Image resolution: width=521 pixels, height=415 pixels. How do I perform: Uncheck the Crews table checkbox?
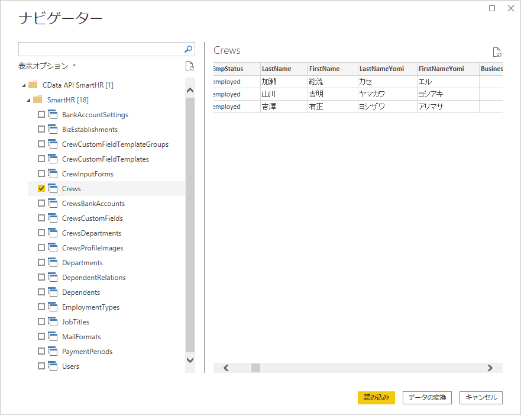[41, 188]
